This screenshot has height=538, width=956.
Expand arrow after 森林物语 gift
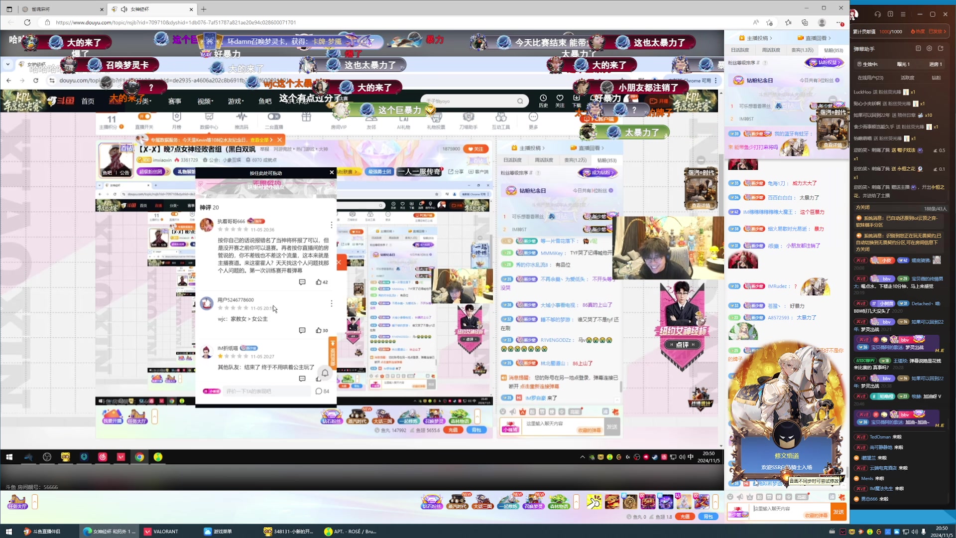[576, 502]
